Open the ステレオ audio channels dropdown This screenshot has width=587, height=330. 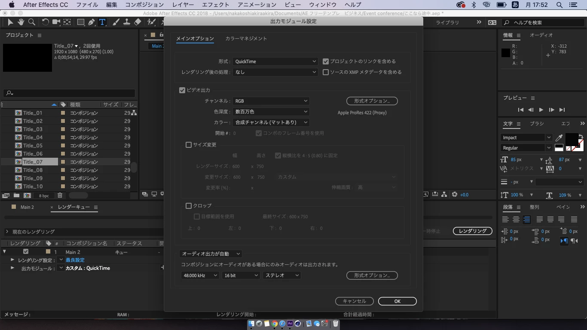point(281,275)
